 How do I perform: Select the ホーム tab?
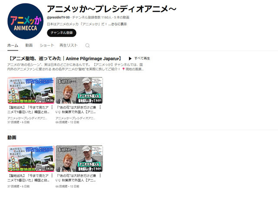point(13,45)
